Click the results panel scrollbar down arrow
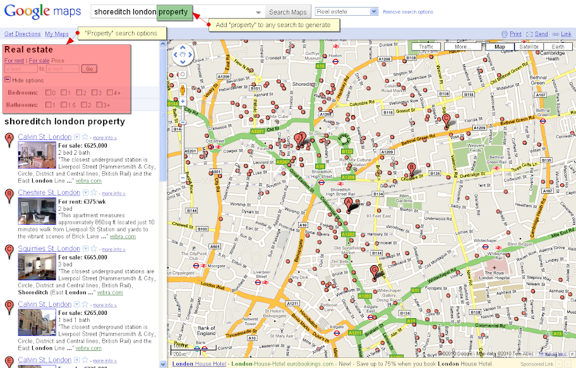 (163, 364)
